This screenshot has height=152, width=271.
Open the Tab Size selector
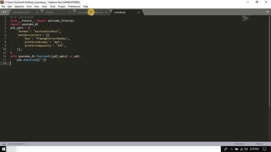coord(240,144)
